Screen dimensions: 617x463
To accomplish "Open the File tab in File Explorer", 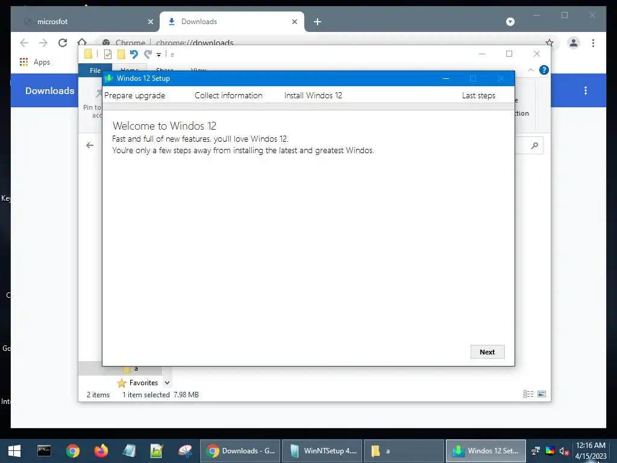I will click(95, 70).
